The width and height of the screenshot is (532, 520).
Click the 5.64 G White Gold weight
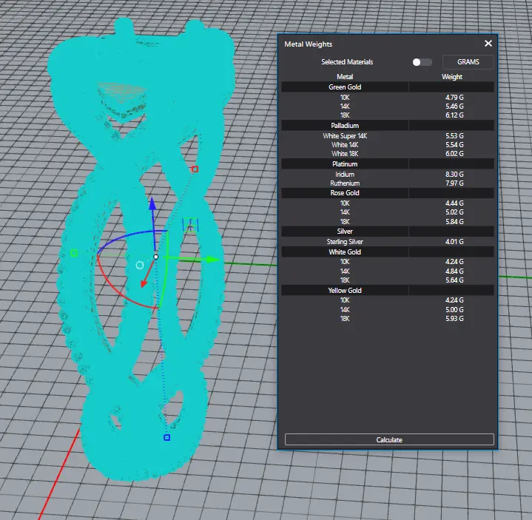click(x=454, y=280)
